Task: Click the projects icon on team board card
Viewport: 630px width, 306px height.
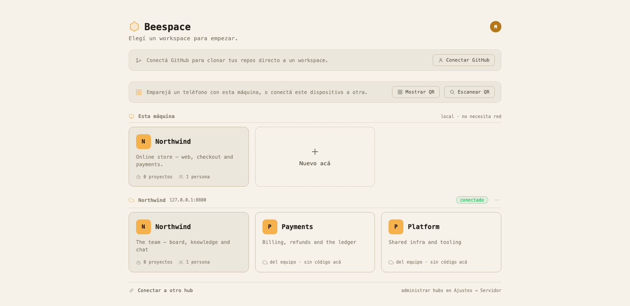Action: [139, 262]
